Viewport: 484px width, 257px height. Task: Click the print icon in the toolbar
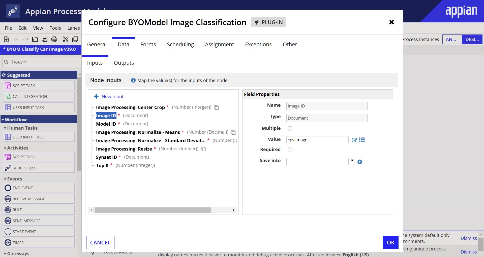54,39
